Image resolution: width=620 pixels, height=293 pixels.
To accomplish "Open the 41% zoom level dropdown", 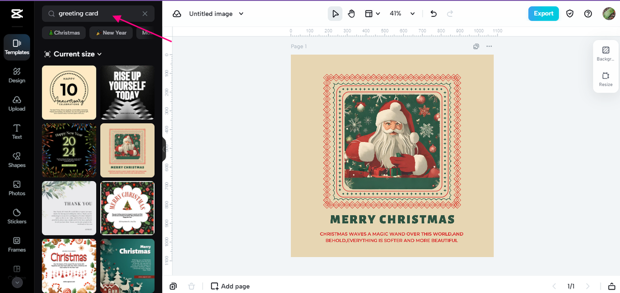I will pyautogui.click(x=403, y=14).
